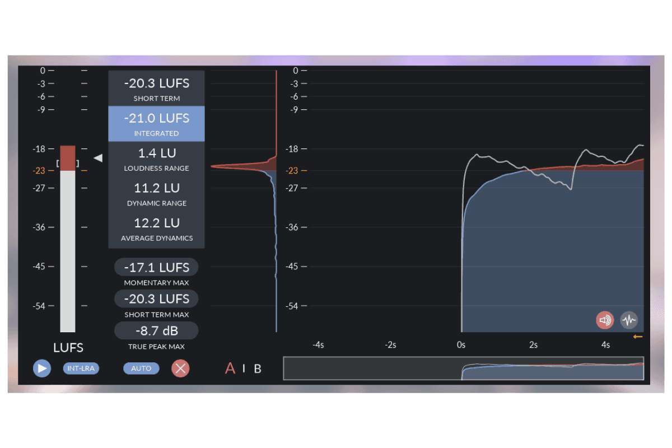The width and height of the screenshot is (672, 448).
Task: Toggle the INT-LRA mode button
Action: point(81,368)
